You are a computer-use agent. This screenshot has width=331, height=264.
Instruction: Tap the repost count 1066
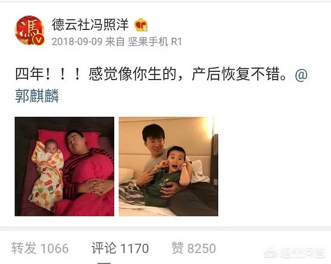54,249
